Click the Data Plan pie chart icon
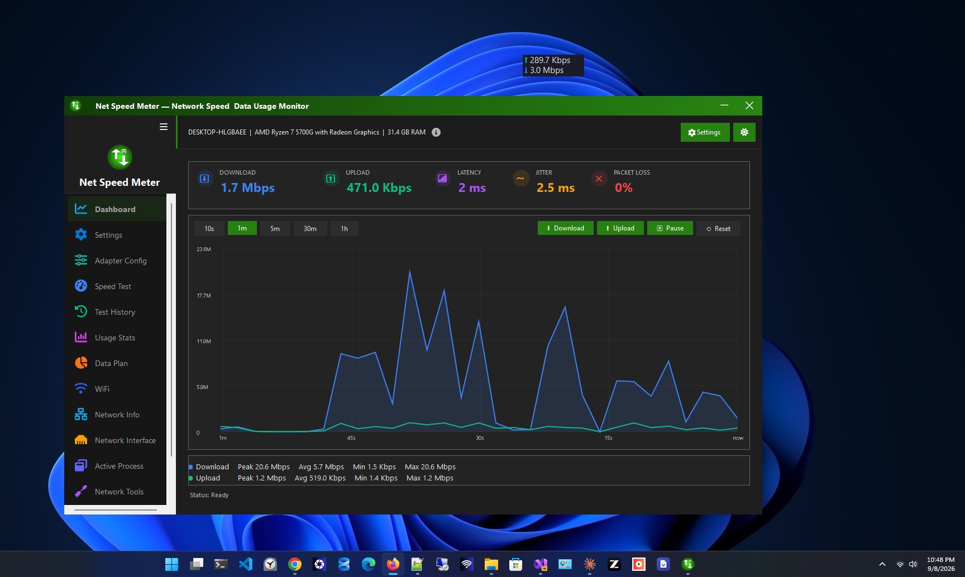The height and width of the screenshot is (577, 965). point(81,363)
